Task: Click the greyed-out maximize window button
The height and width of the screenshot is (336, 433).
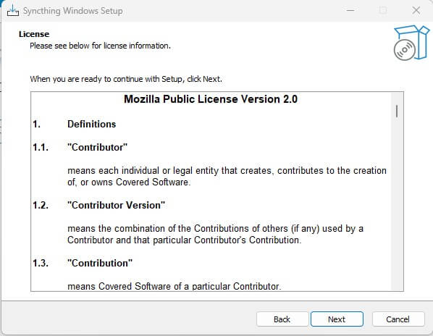Action: coord(383,10)
